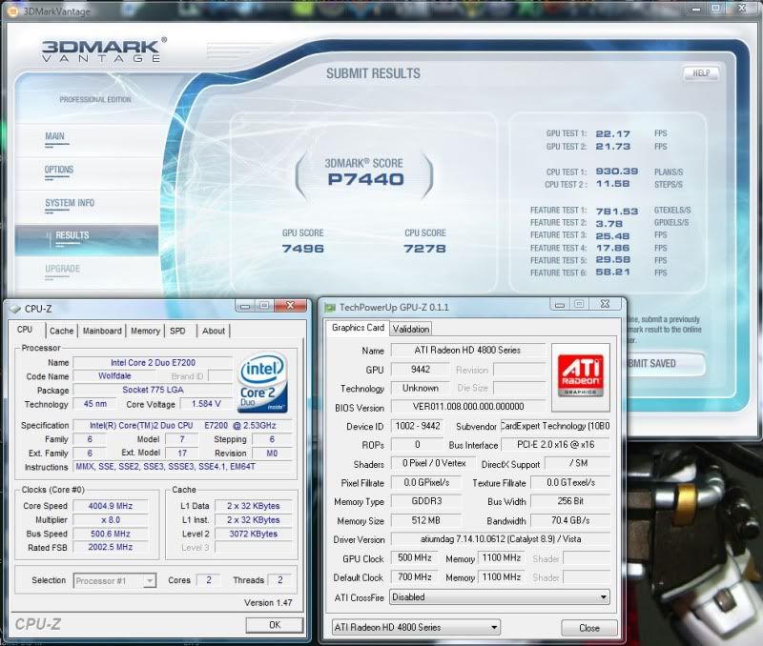The image size is (763, 646).
Task: Go to Options in 3DMark Vantage
Action: pyautogui.click(x=59, y=170)
